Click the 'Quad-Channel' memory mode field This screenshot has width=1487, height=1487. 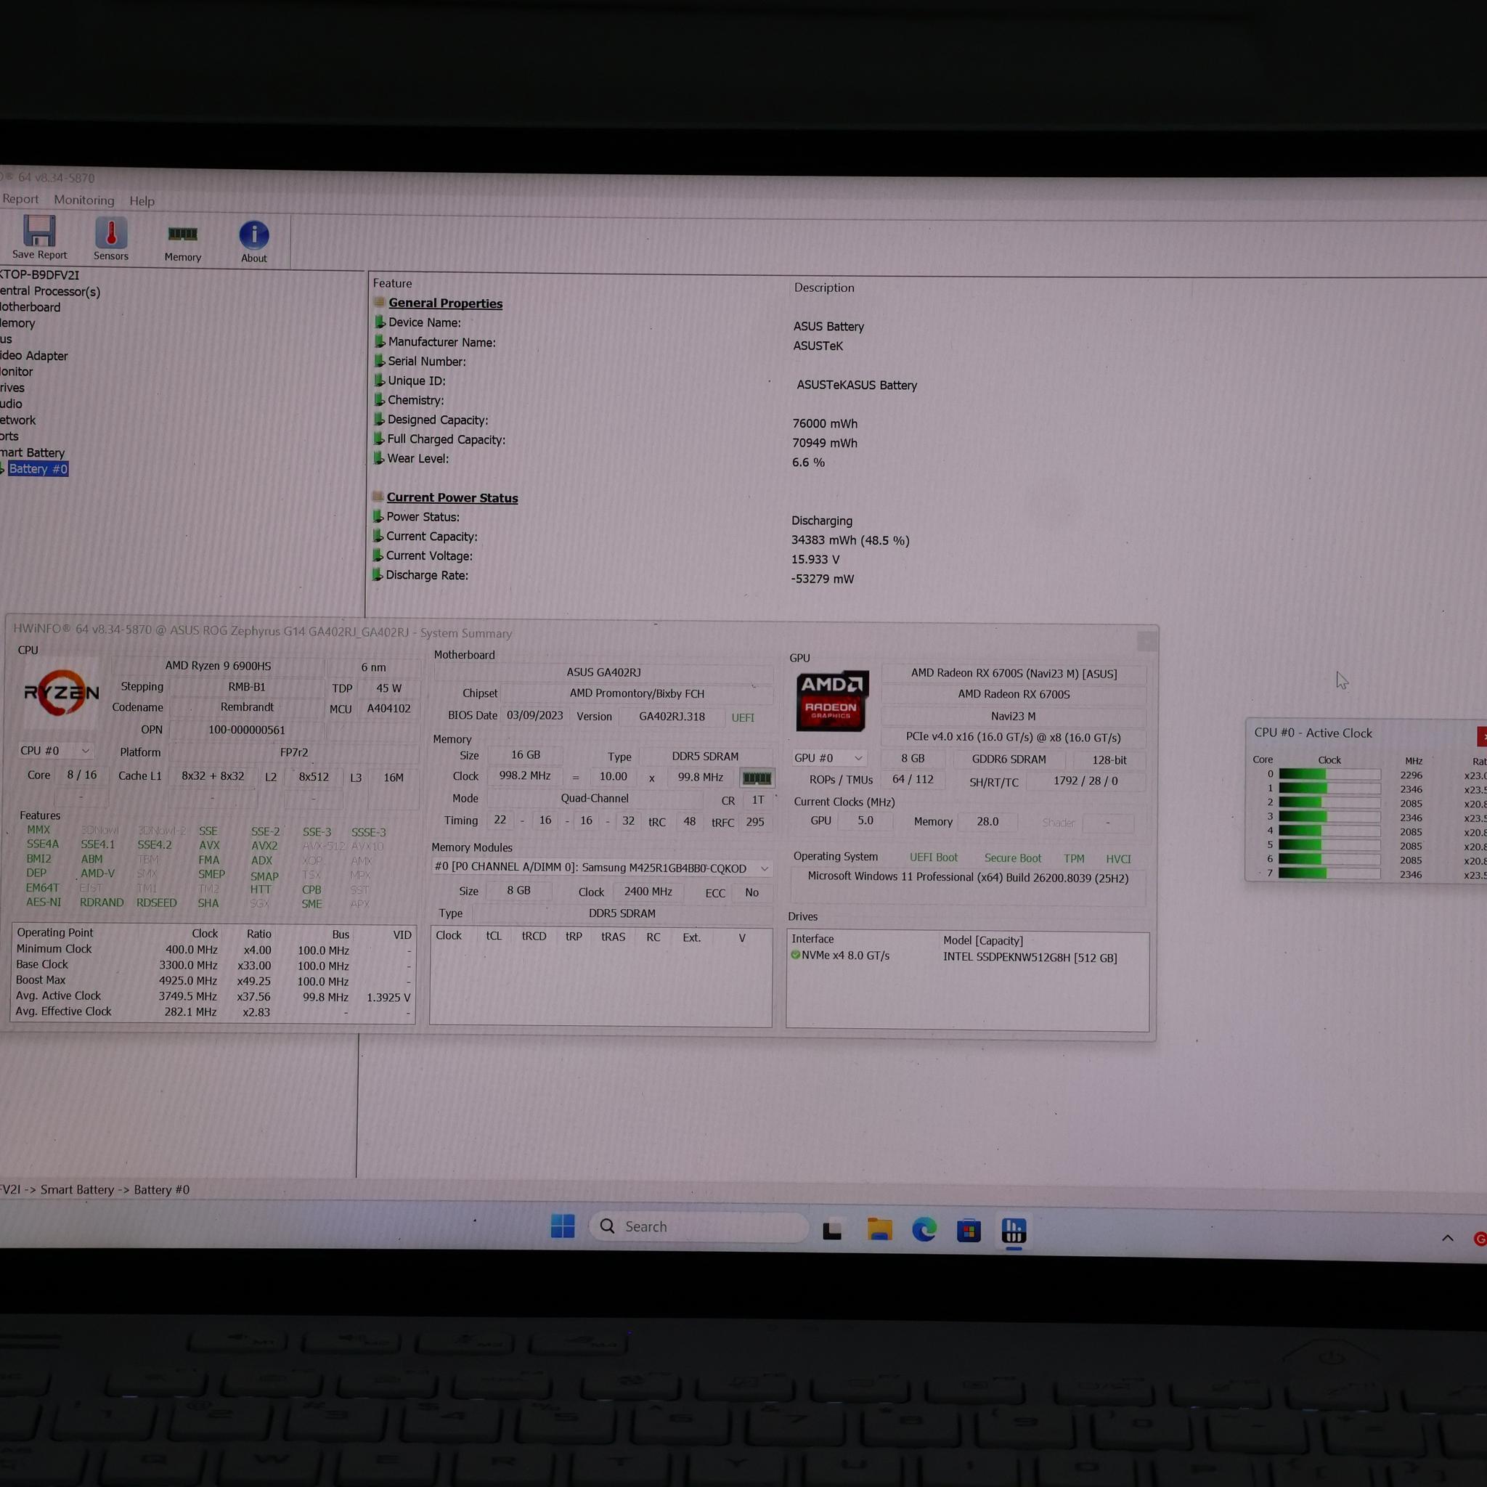click(594, 798)
